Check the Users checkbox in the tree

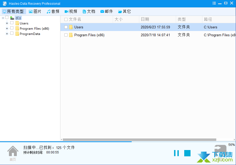coord(12,23)
